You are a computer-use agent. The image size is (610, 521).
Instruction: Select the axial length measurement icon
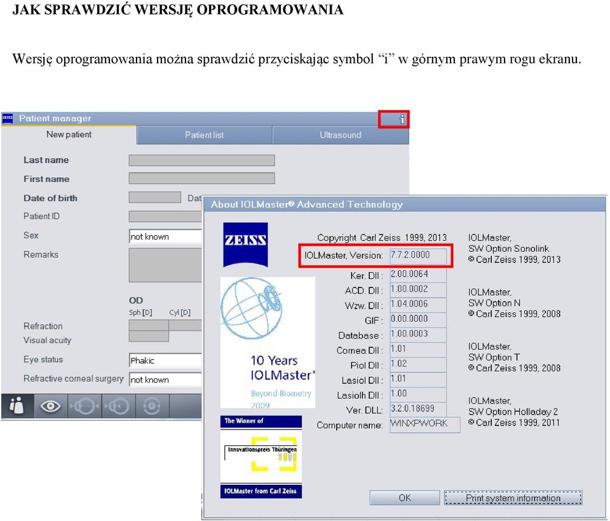click(85, 406)
